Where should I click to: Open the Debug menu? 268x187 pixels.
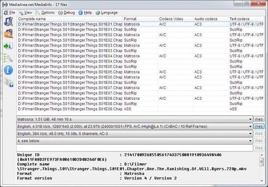click(67, 13)
